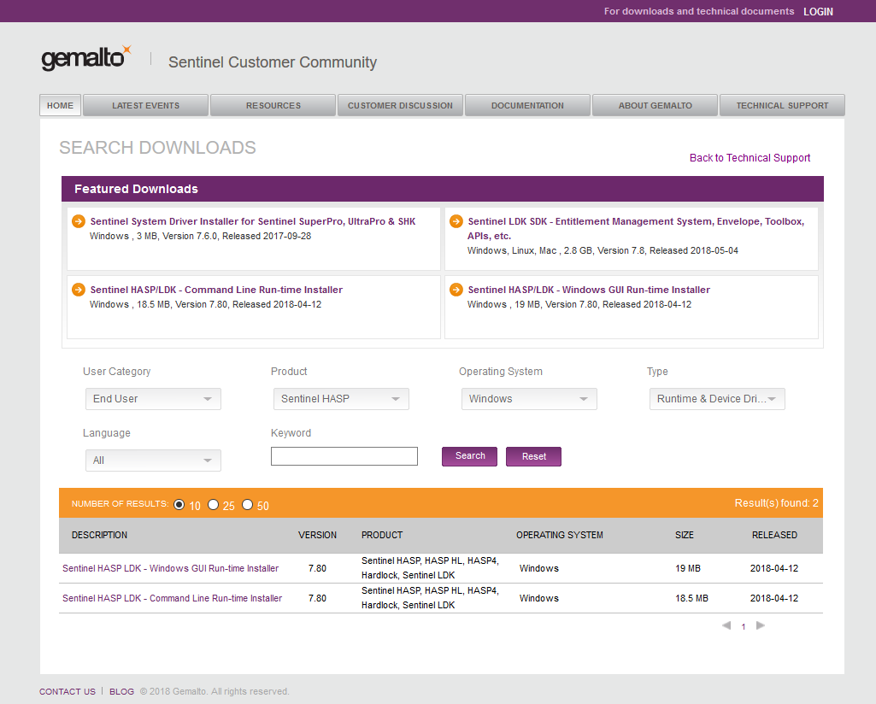Click orange arrow beside Windows GUI Run-time Installer featured
876x704 pixels.
click(x=456, y=289)
